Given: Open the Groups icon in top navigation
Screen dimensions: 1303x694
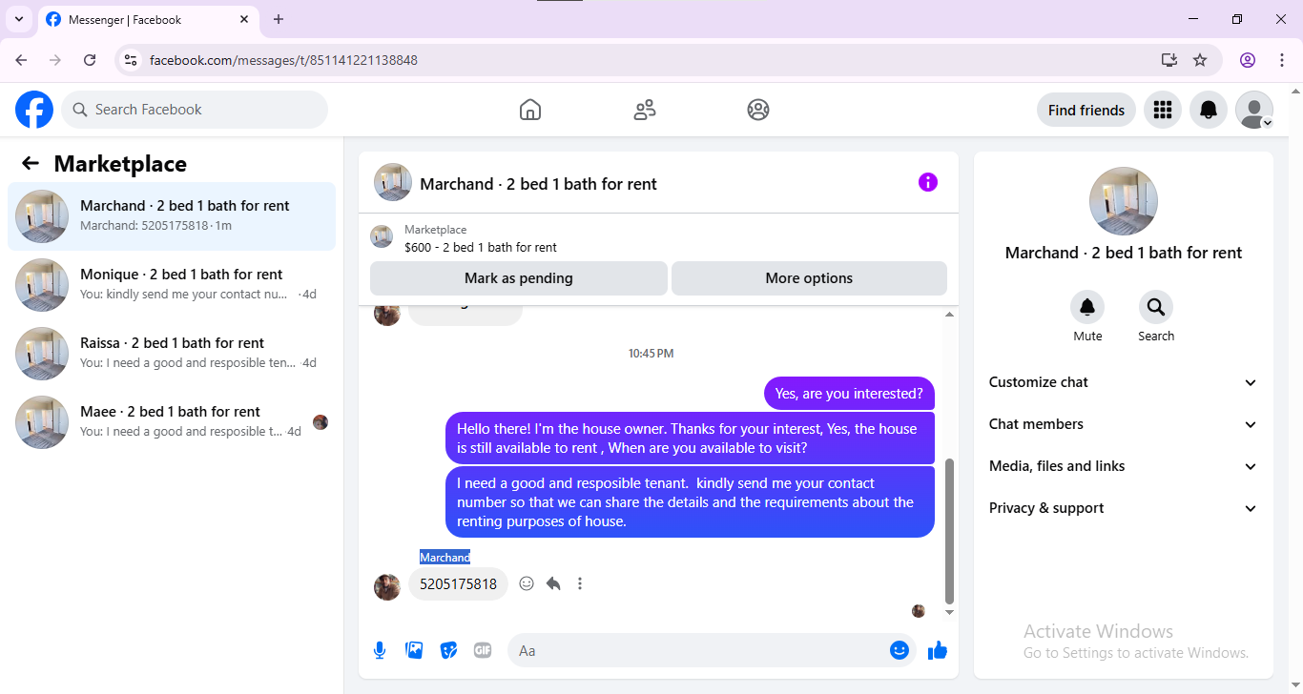Looking at the screenshot, I should (758, 110).
